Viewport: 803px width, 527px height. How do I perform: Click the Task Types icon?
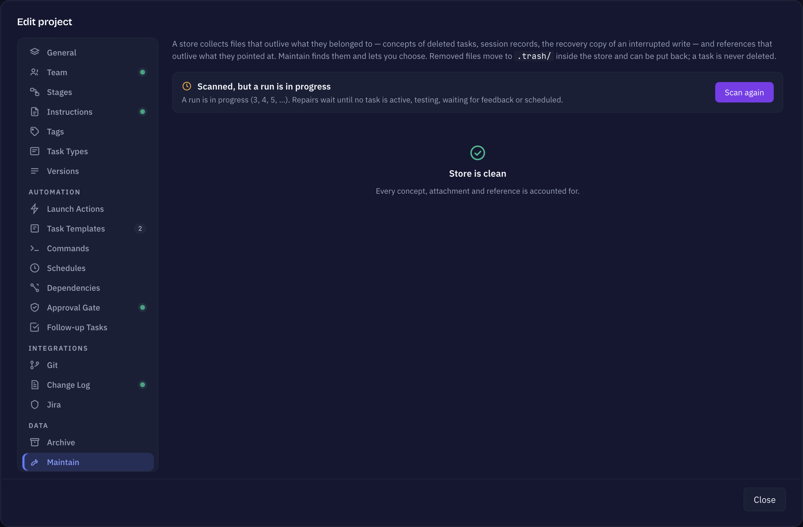coord(34,151)
